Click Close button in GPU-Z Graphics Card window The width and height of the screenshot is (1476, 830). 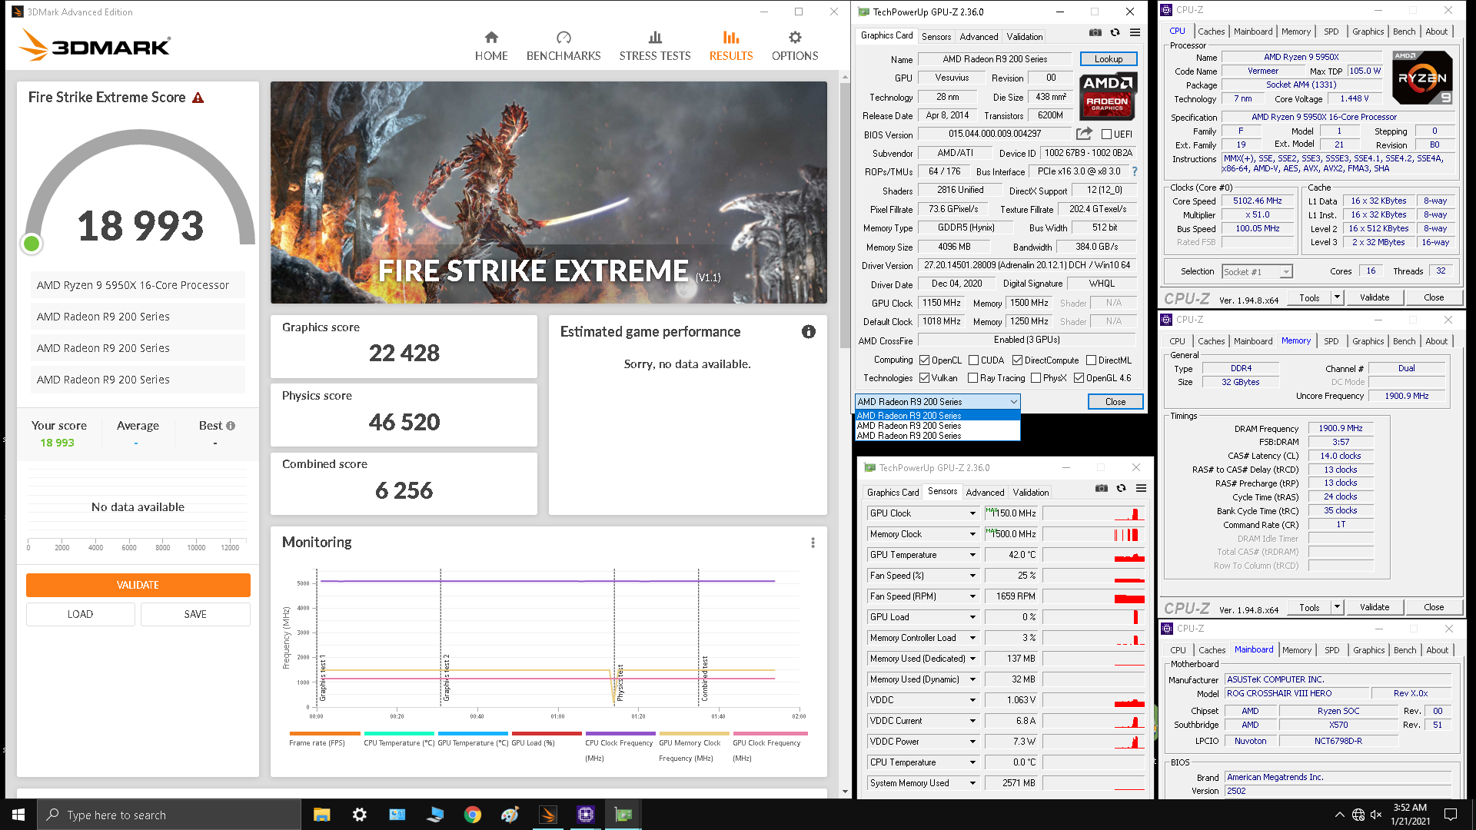1115,402
